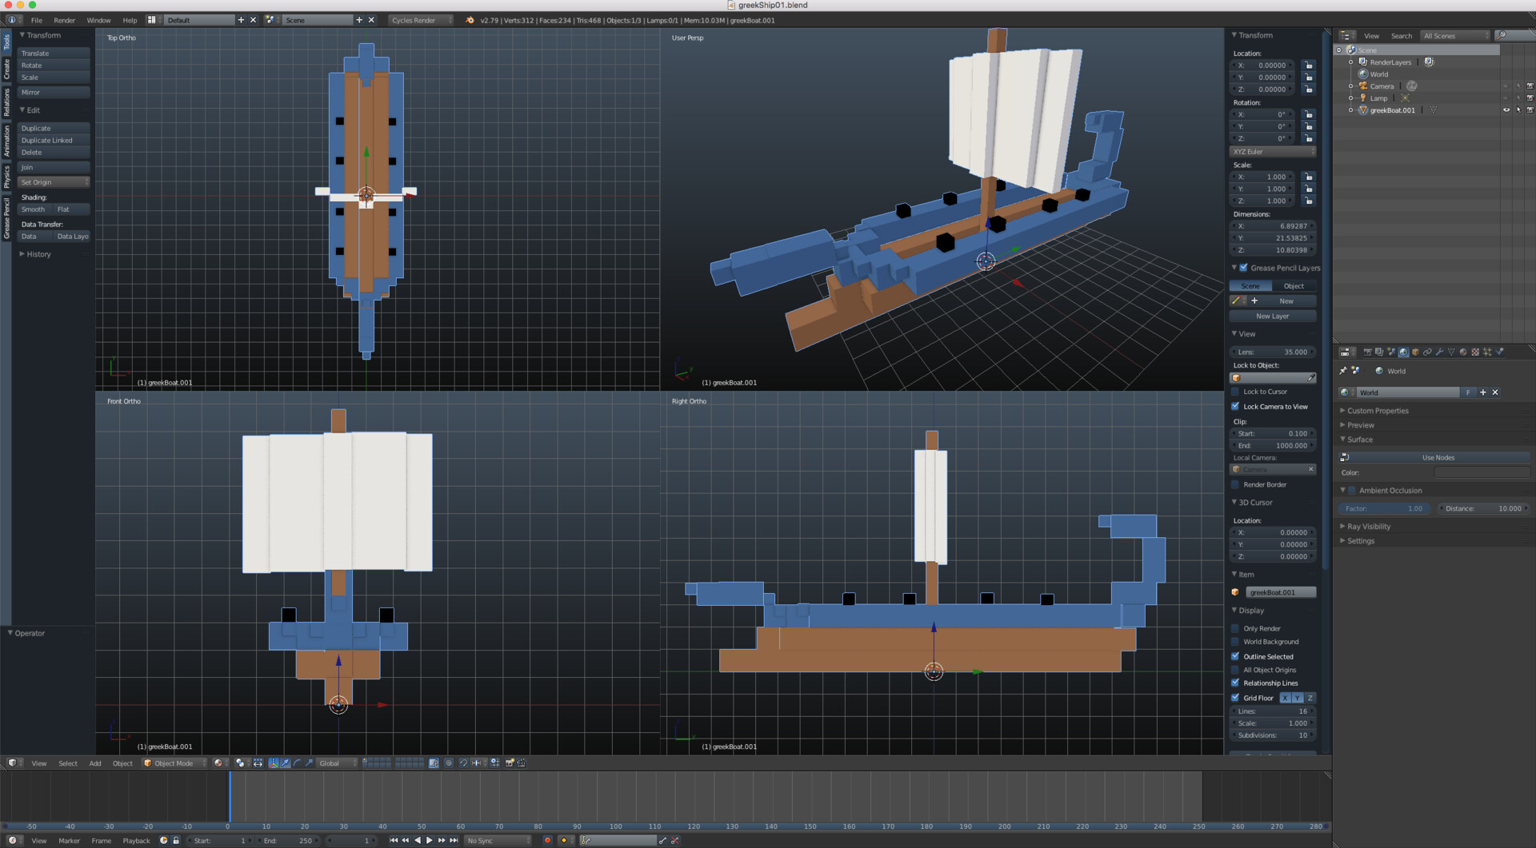Open the Render menu in top bar
1536x848 pixels.
(x=64, y=20)
